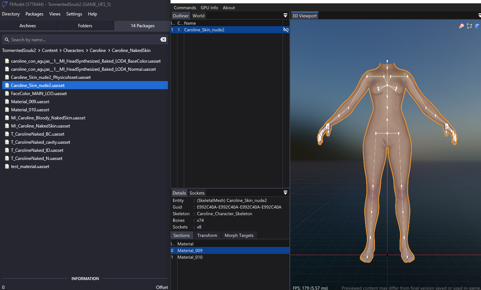Click the Name column header in Outliner
This screenshot has height=290, width=481.
coord(190,23)
